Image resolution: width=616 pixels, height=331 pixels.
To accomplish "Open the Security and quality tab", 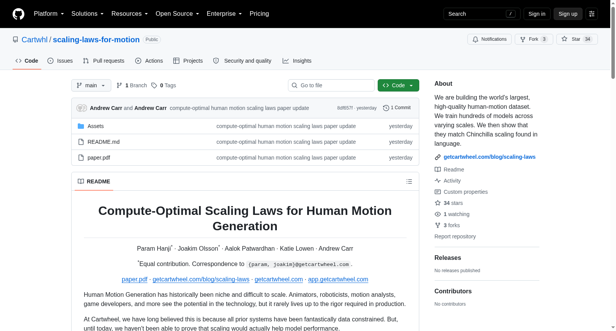I will (242, 61).
